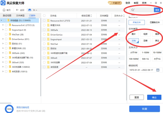Check the 360浏览器 (126832) tree checkbox
163x113 pixels.
coord(6,67)
